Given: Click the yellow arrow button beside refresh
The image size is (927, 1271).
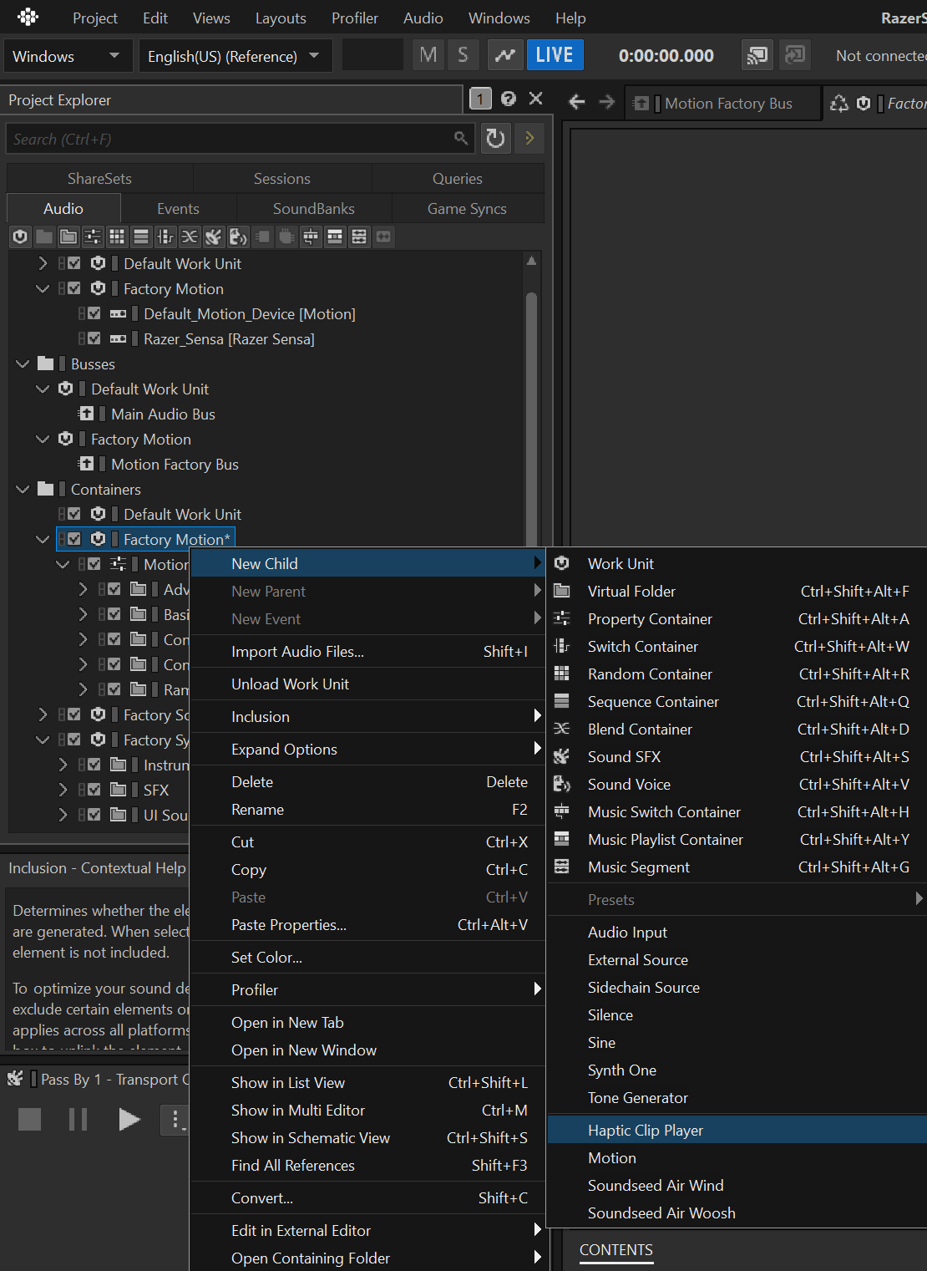Looking at the screenshot, I should [x=529, y=138].
